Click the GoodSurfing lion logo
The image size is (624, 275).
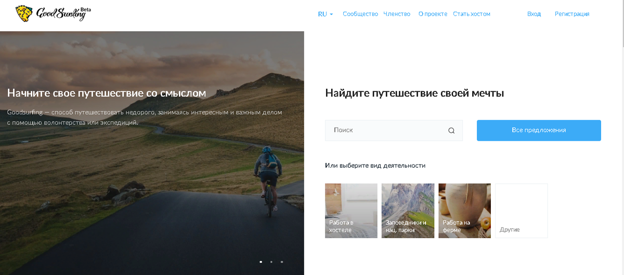point(24,13)
